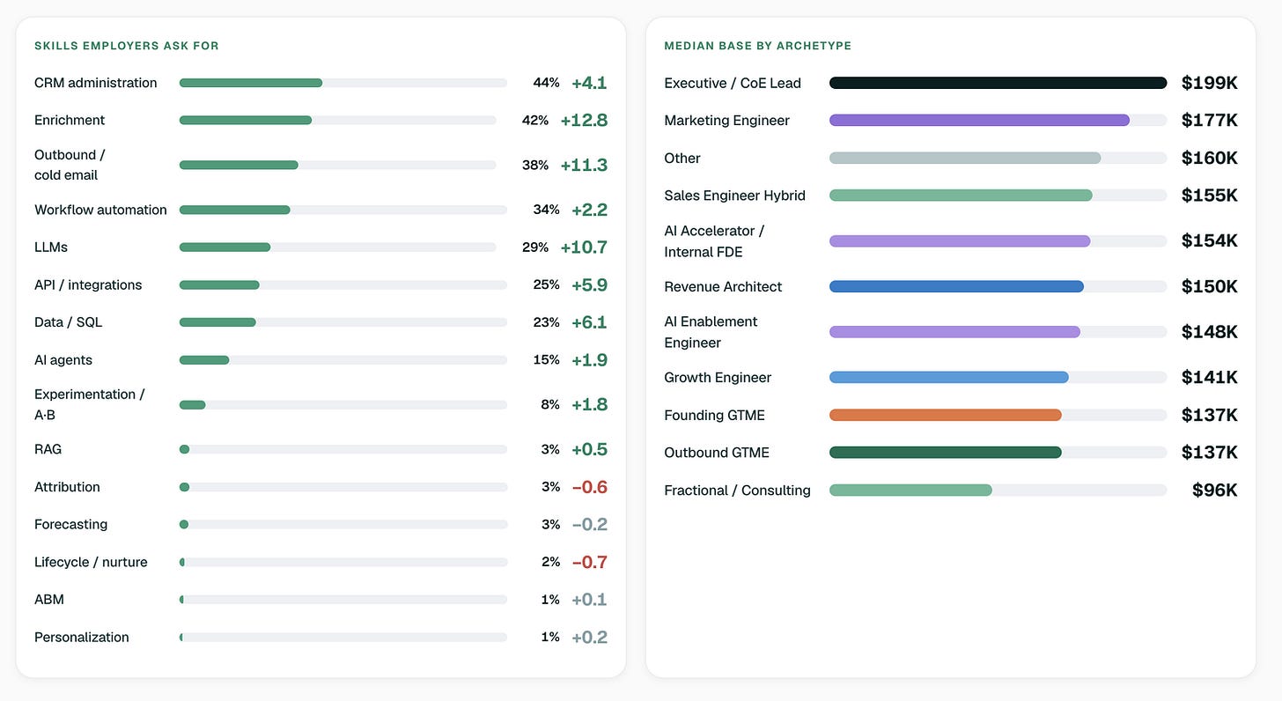Select the Enrichment skill label

70,120
